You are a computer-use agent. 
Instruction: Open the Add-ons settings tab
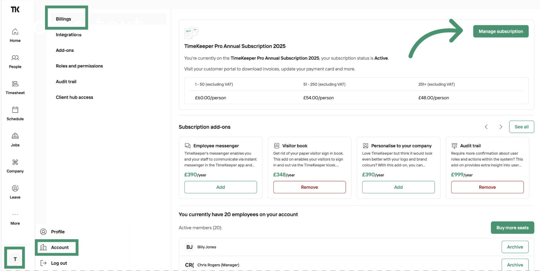[65, 50]
